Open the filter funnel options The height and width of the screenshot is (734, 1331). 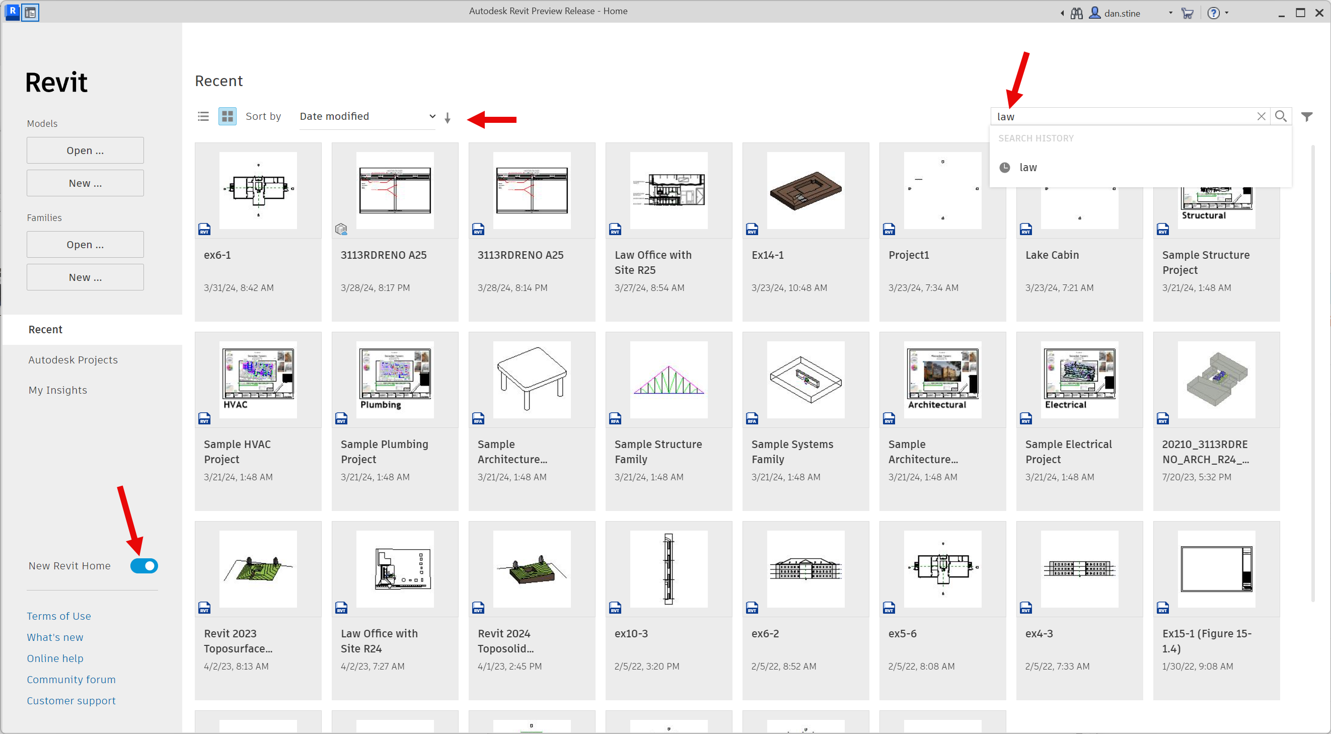click(x=1307, y=117)
